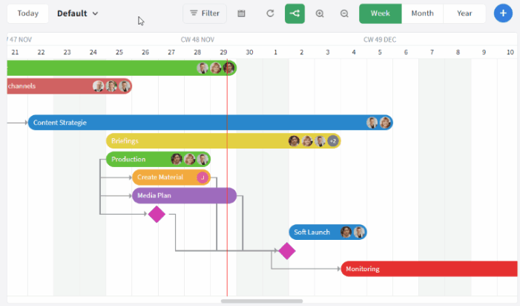Open the Filter options

pos(205,13)
